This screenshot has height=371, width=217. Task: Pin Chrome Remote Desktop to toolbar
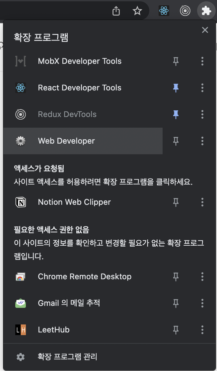tap(176, 277)
